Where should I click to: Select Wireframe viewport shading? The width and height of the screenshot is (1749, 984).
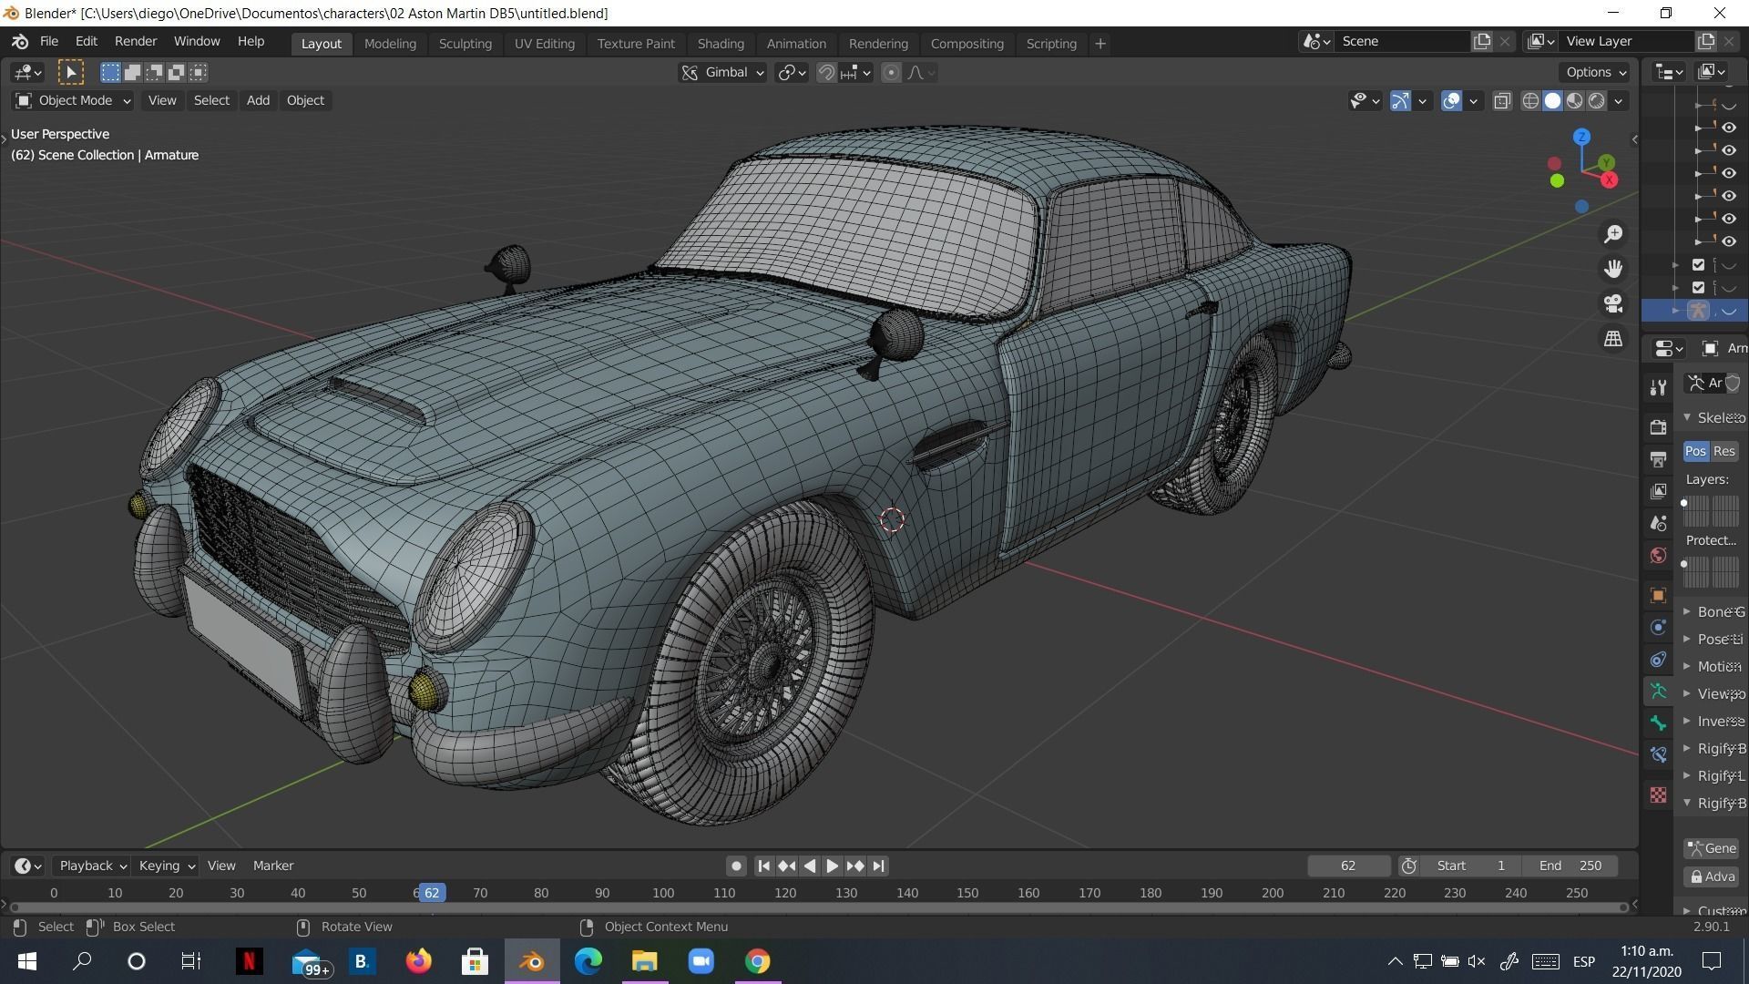pyautogui.click(x=1531, y=101)
